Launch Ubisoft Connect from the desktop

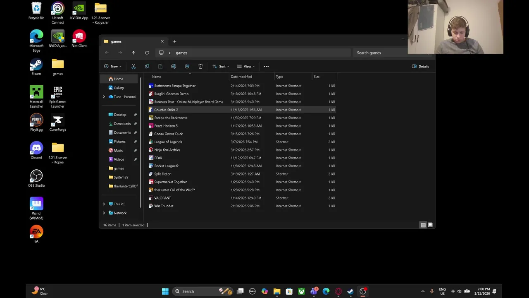57,13
